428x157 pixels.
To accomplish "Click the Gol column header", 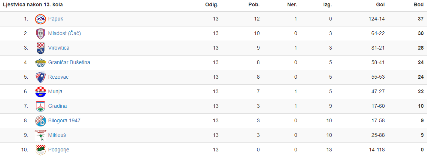I will click(381, 4).
